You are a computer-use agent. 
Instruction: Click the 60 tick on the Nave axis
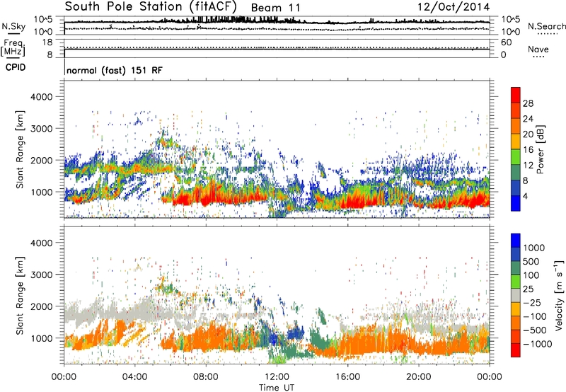pos(507,42)
